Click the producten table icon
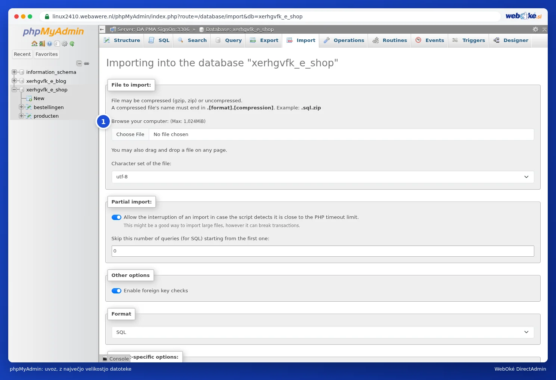 pos(29,116)
